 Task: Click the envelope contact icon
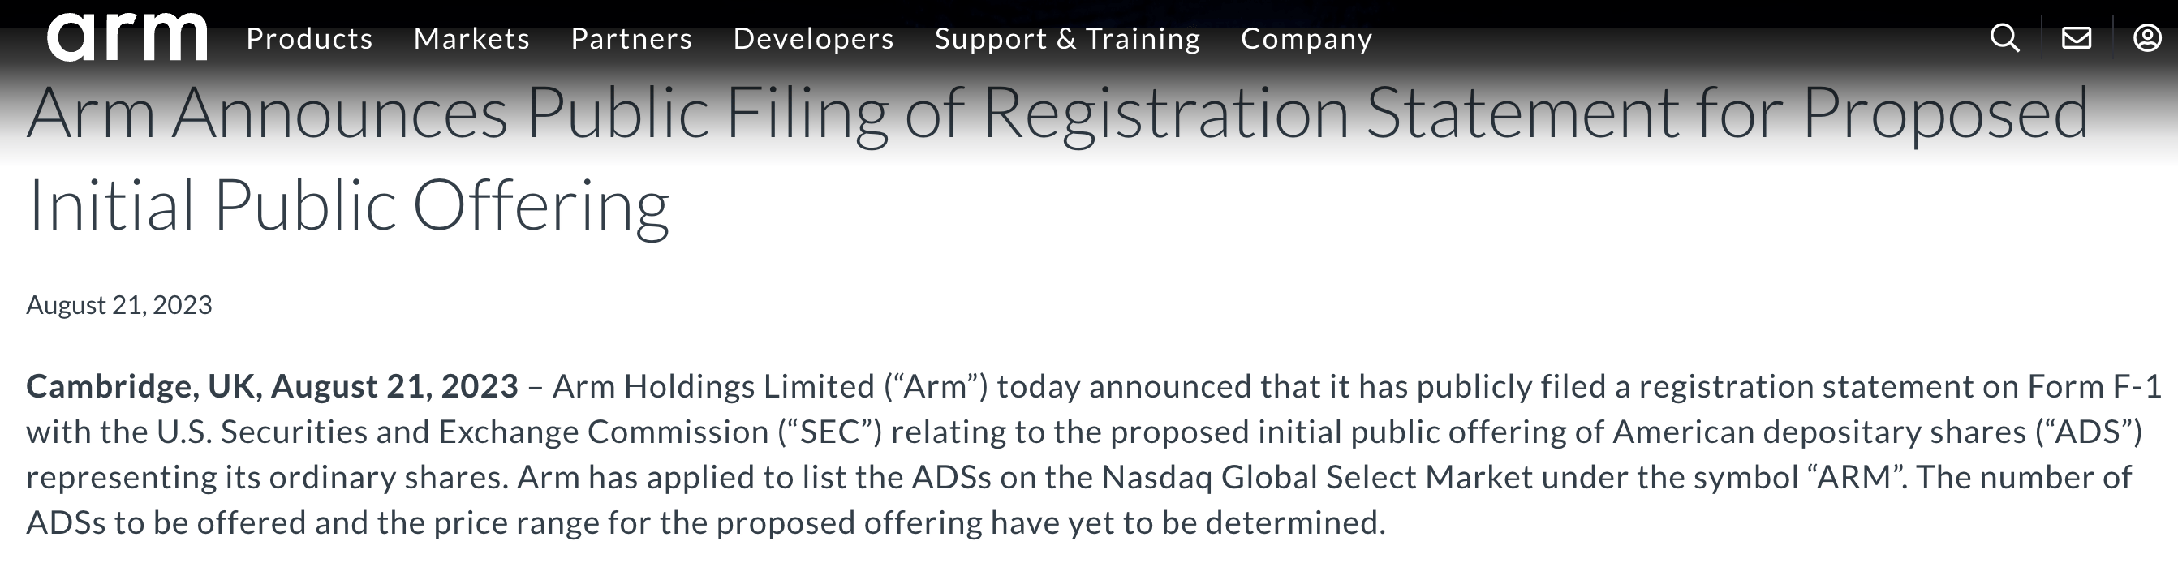point(2077,38)
